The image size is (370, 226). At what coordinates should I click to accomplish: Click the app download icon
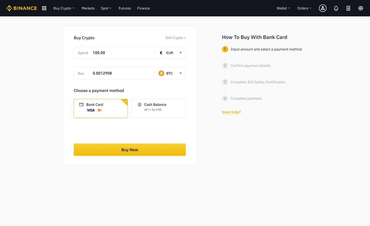coord(348,8)
